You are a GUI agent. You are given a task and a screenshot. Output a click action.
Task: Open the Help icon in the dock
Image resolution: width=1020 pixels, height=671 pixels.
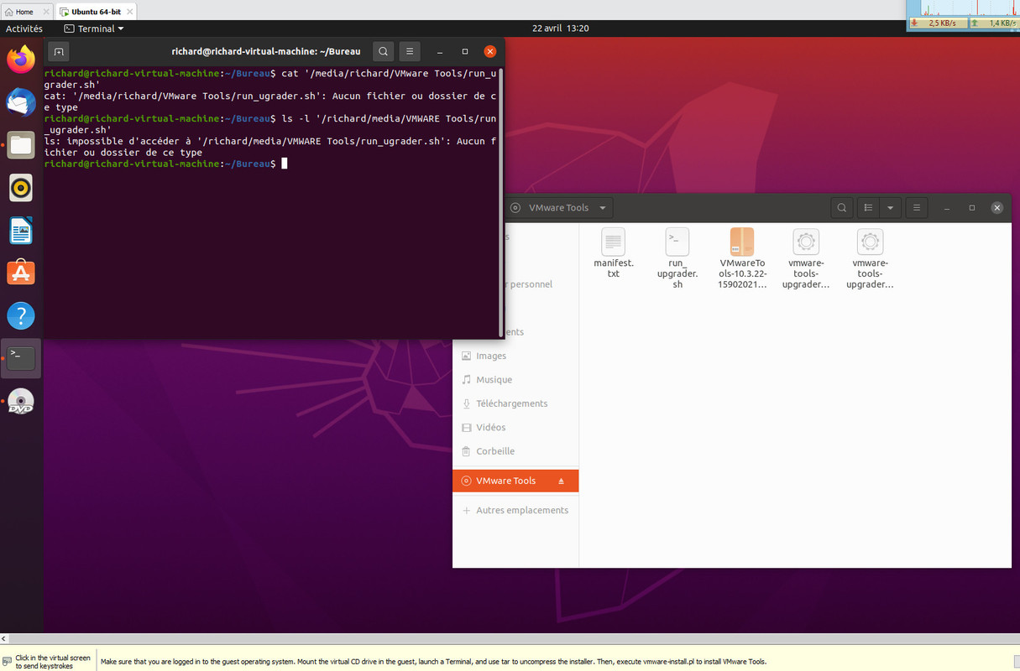point(21,315)
